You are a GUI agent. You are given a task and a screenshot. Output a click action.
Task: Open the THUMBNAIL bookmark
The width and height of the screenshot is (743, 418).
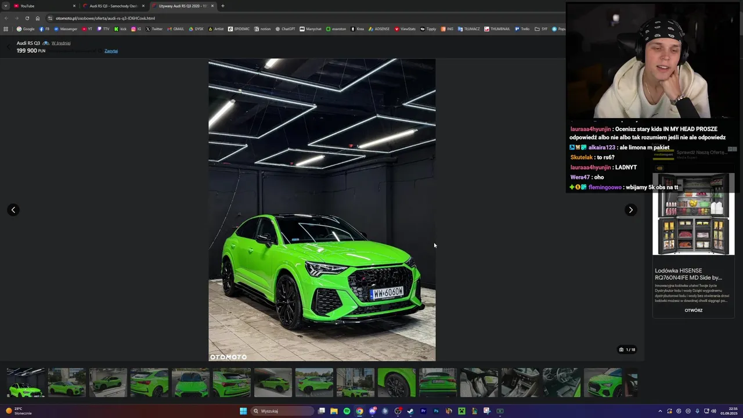point(497,29)
